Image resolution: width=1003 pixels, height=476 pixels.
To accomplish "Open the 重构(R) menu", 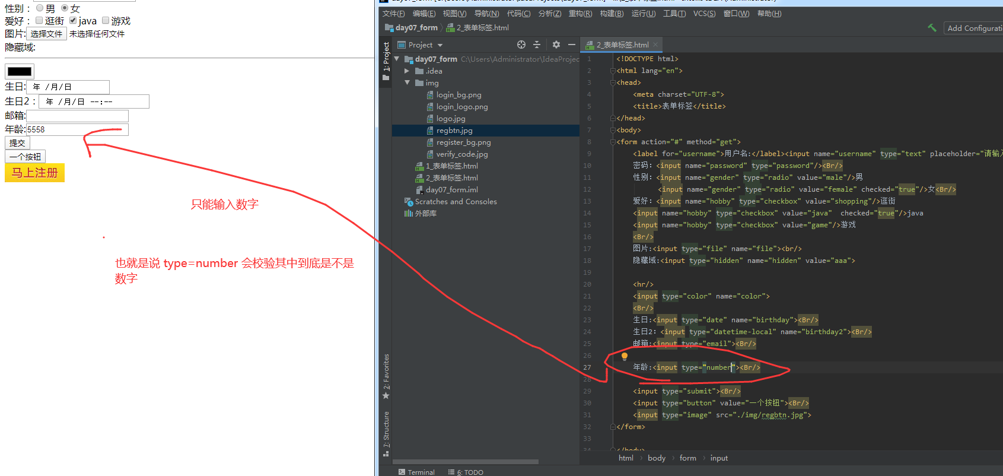I will tap(580, 14).
